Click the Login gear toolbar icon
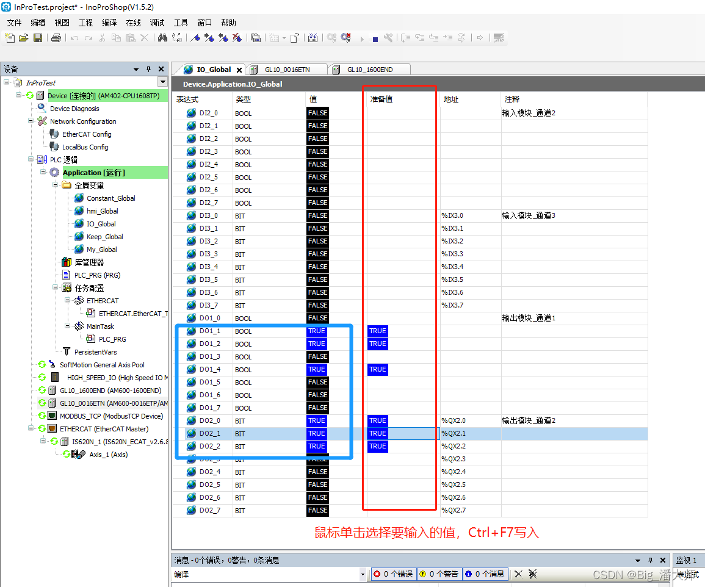This screenshot has height=587, width=705. pos(332,38)
